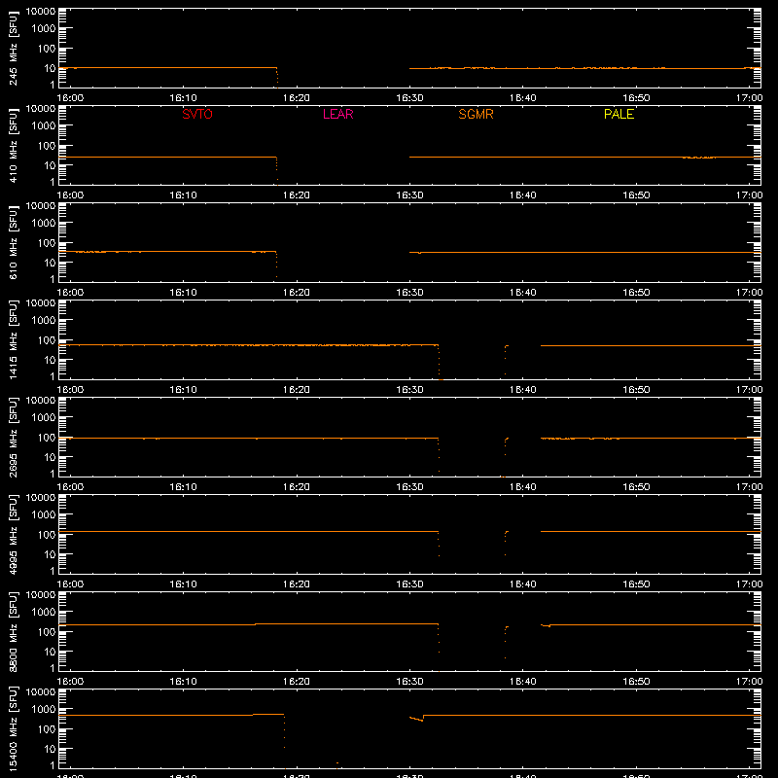Click the dip after 16:30 in 15400 MHz trace
This screenshot has width=778, height=778.
417,719
